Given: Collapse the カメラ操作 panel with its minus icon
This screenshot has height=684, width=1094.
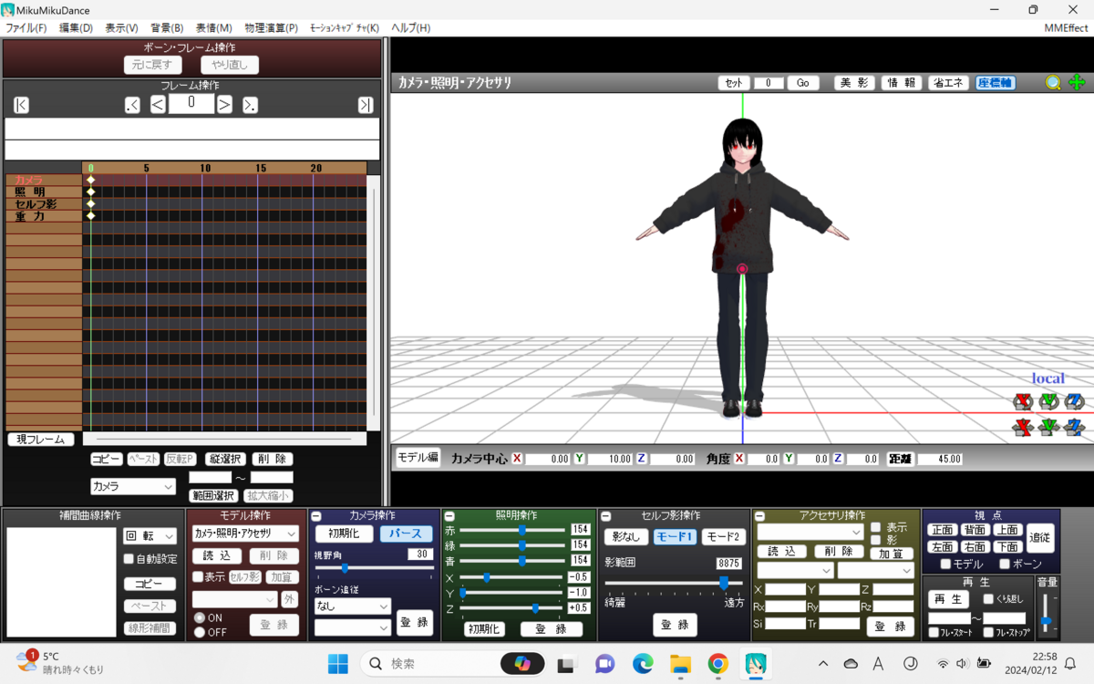Looking at the screenshot, I should 315,516.
